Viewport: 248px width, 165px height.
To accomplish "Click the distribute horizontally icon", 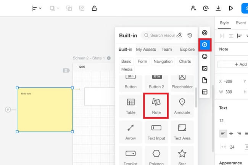I will pyautogui.click(x=222, y=36).
